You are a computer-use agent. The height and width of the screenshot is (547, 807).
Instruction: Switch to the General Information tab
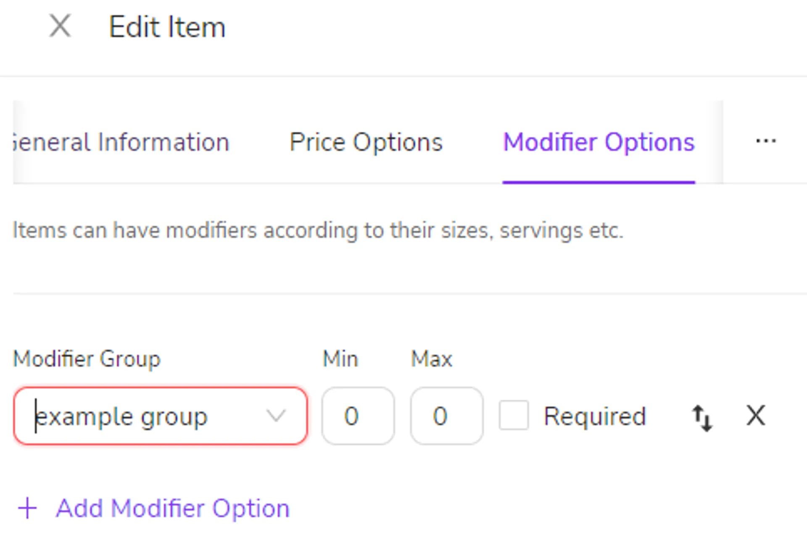121,142
